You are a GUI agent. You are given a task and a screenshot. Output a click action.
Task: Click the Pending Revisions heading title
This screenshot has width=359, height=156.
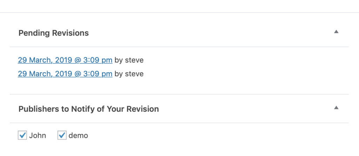(x=53, y=33)
